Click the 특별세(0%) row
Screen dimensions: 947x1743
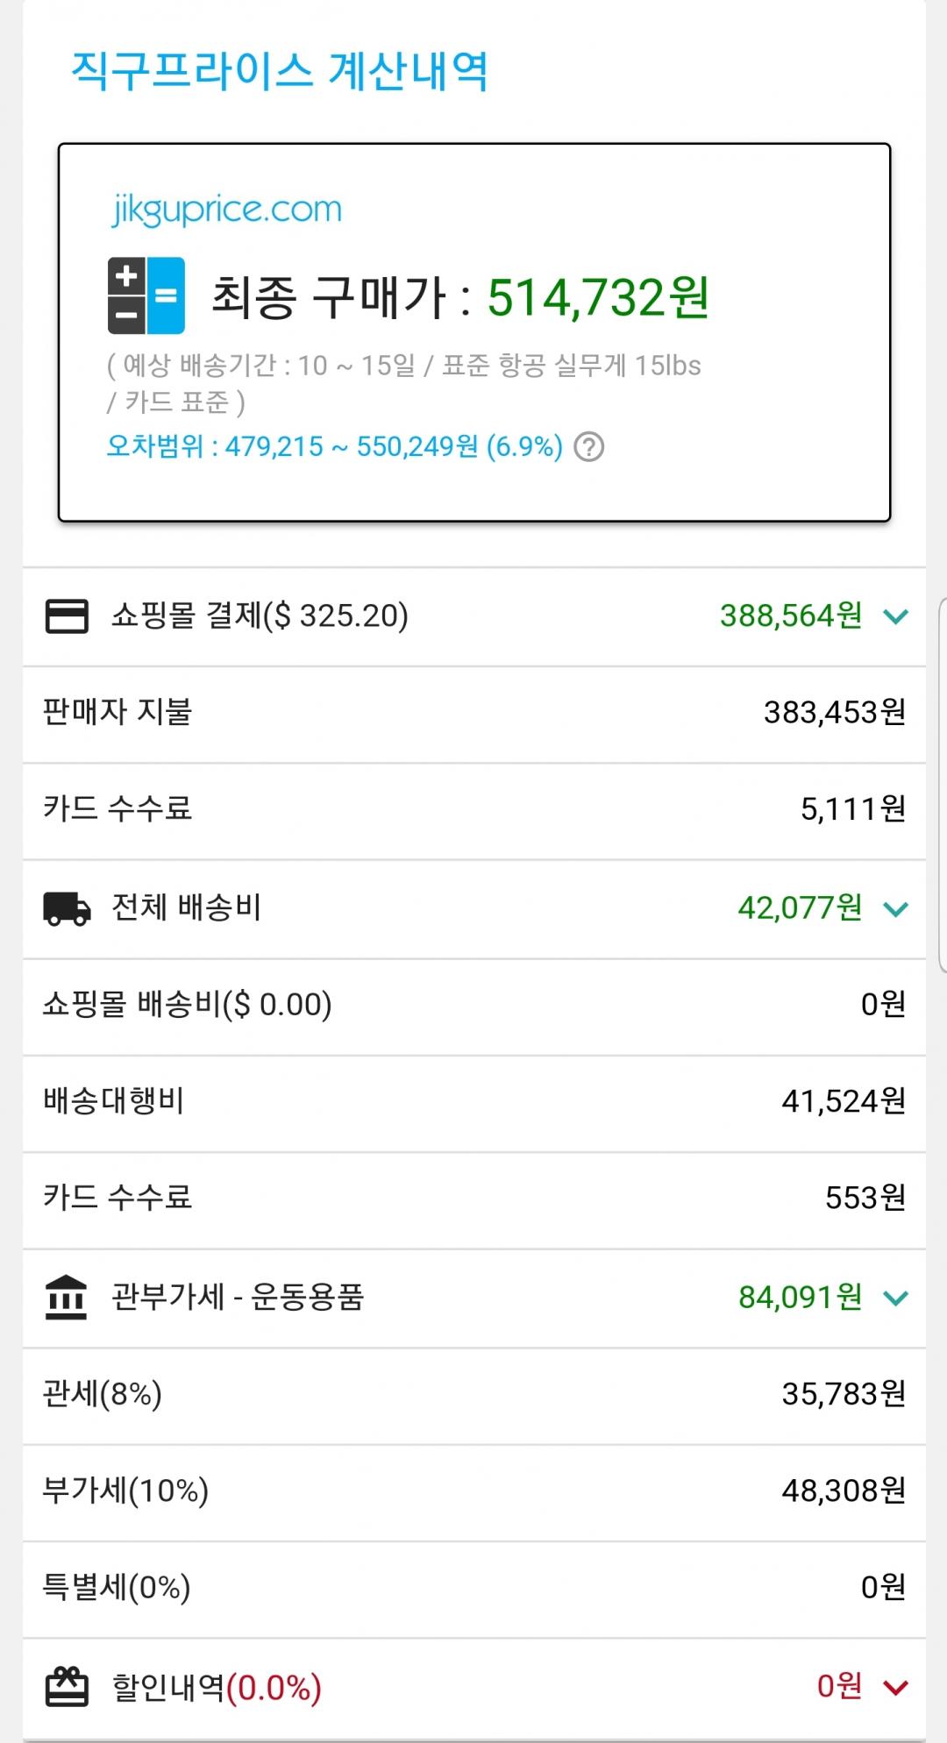tap(473, 1588)
